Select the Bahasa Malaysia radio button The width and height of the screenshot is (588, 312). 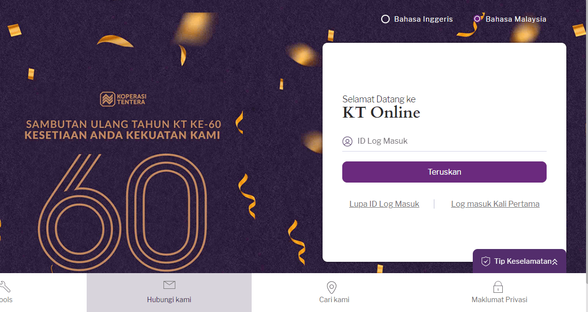(x=477, y=19)
